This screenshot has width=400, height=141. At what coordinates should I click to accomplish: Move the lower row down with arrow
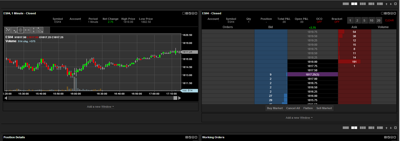coord(391,128)
